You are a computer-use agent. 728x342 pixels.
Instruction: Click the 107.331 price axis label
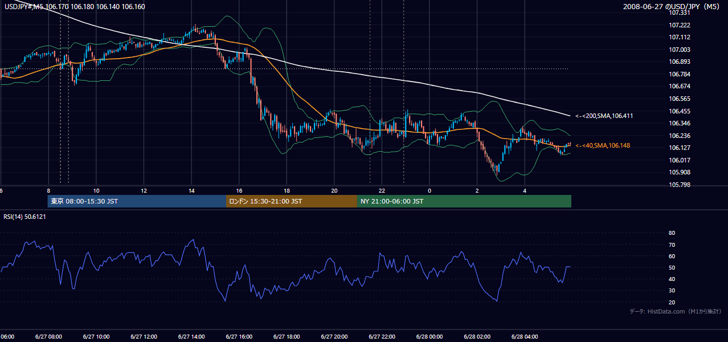point(680,13)
